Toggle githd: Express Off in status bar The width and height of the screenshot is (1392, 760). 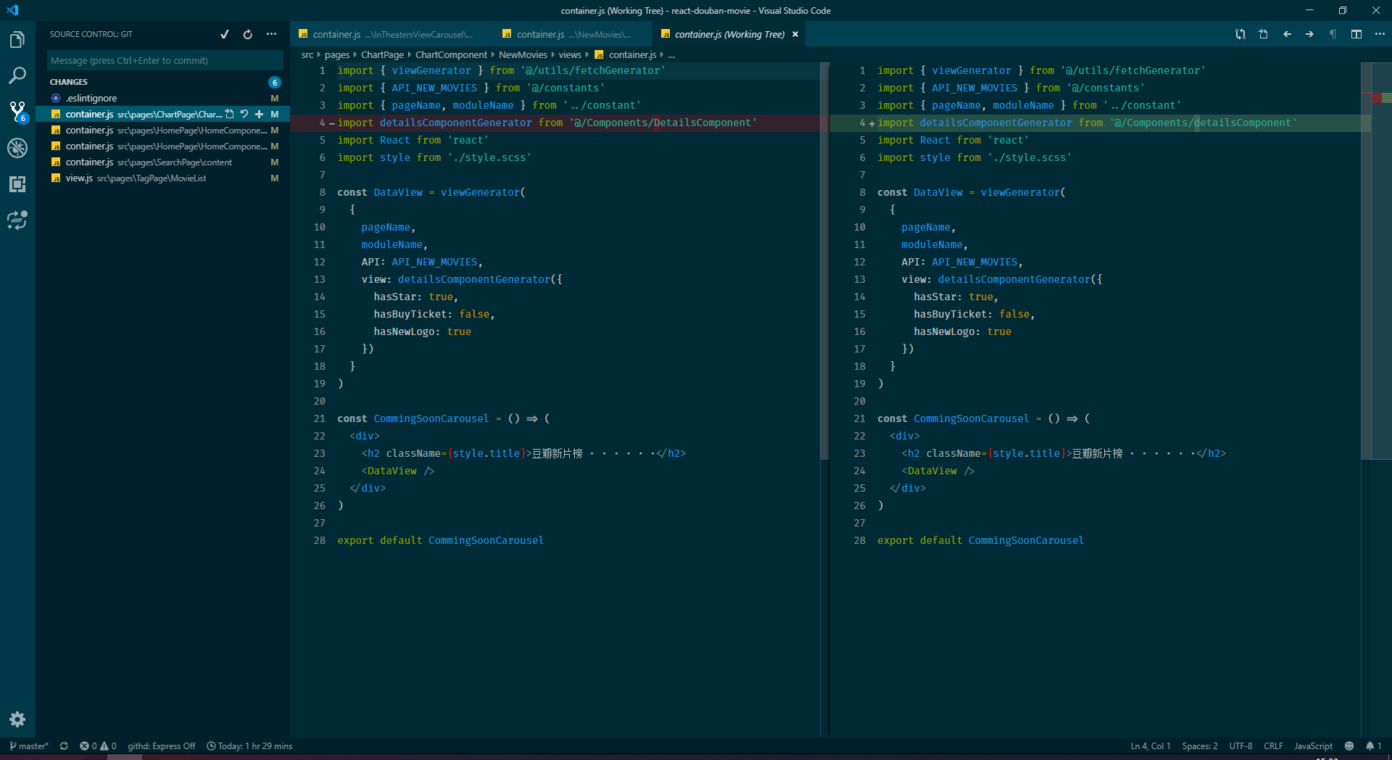pyautogui.click(x=161, y=745)
